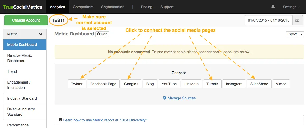Connect an Instagram account
This screenshot has height=128, width=306.
[234, 84]
